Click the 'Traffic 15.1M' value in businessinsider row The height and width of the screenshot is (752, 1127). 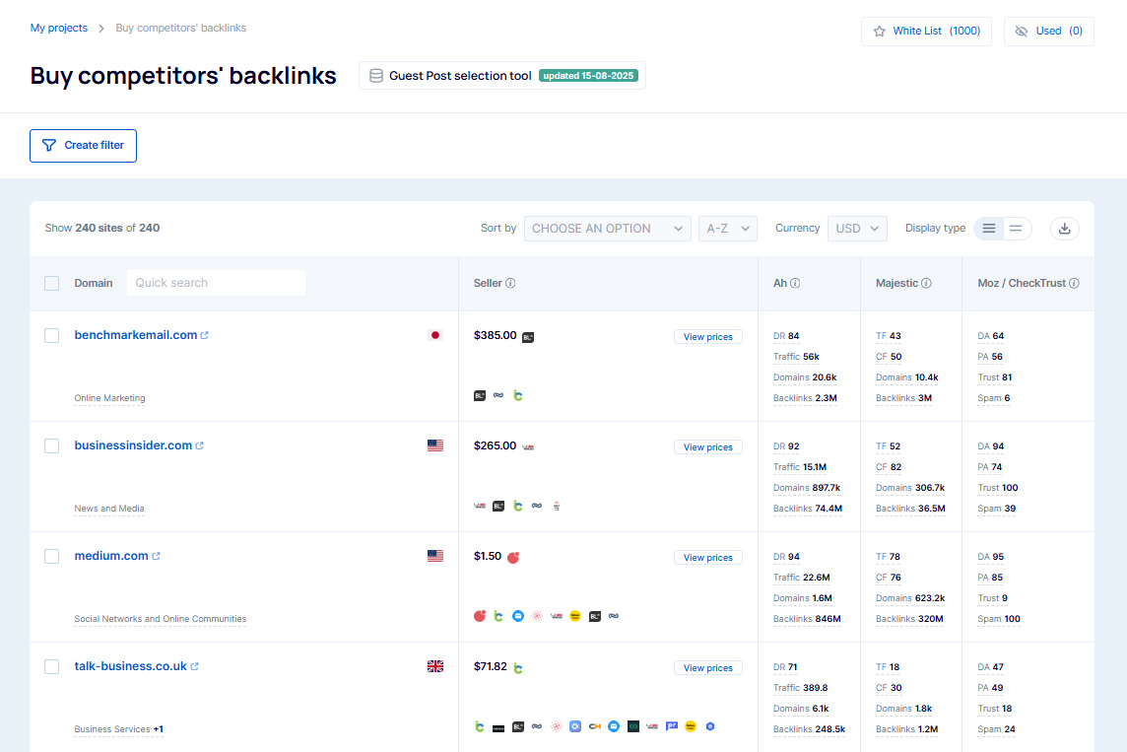[x=799, y=467]
